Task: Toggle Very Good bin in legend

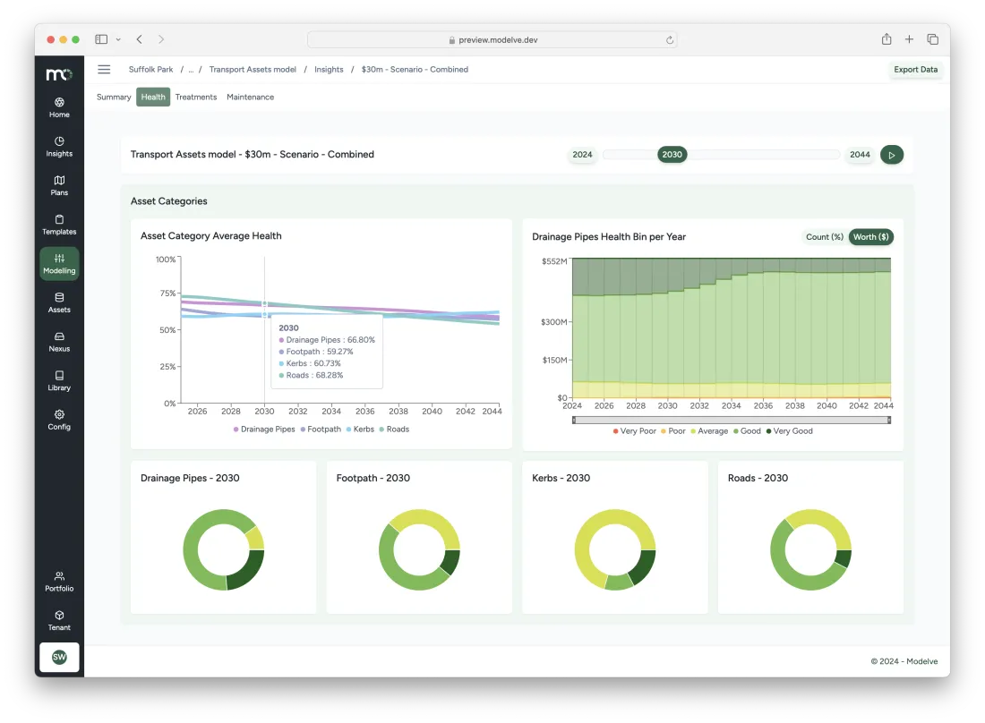Action: 789,431
